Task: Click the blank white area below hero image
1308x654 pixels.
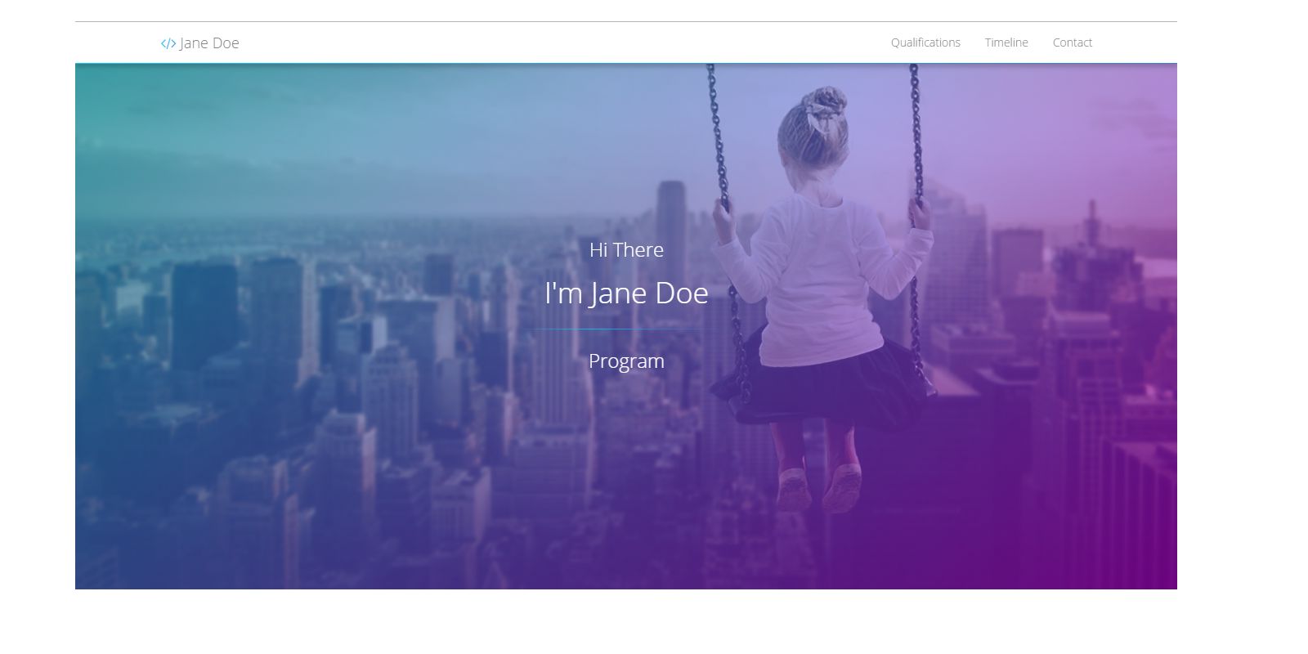Action: point(626,621)
